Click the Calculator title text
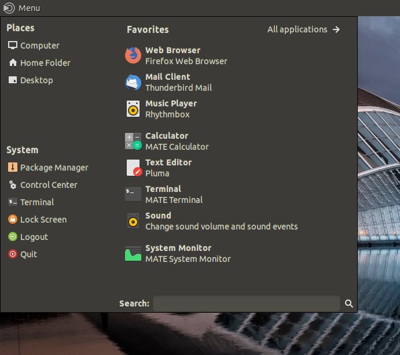Image resolution: width=400 pixels, height=355 pixels. [167, 136]
